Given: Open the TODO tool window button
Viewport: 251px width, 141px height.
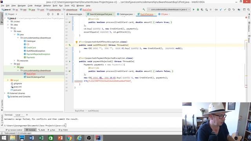Looking at the screenshot, I should 63,130.
